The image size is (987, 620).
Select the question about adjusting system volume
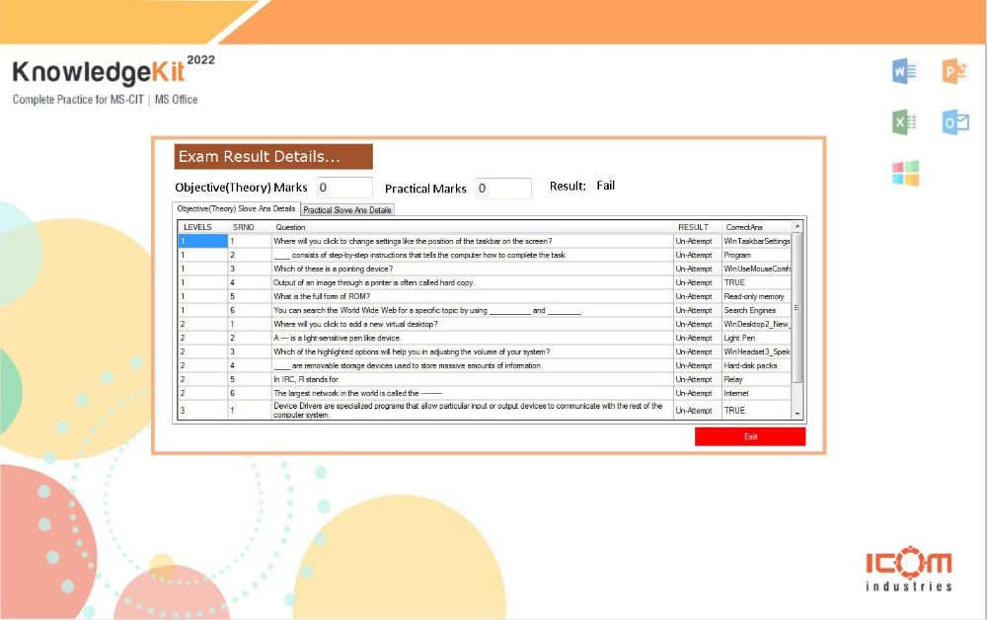[472, 351]
